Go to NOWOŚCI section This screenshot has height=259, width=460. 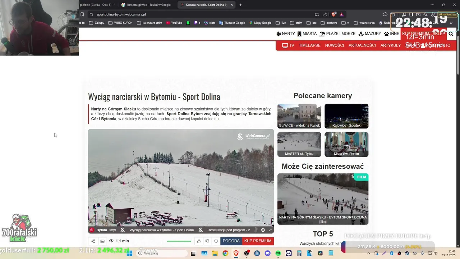335,46
